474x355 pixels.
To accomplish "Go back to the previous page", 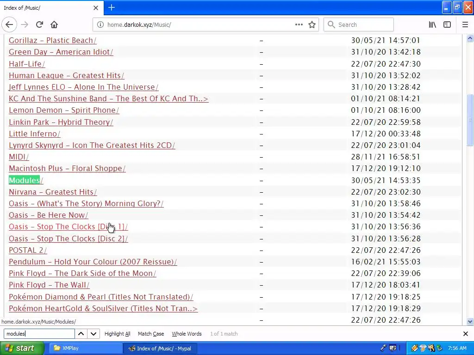I will coord(9,25).
